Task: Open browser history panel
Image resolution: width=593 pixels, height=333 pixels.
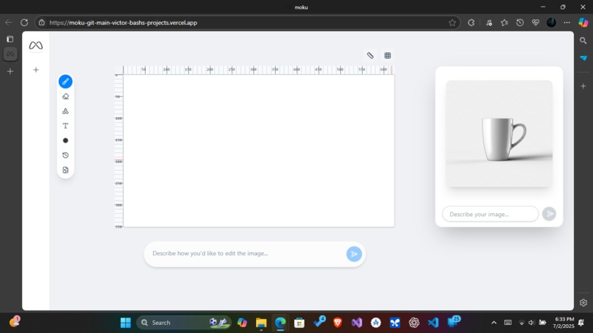Action: point(520,23)
